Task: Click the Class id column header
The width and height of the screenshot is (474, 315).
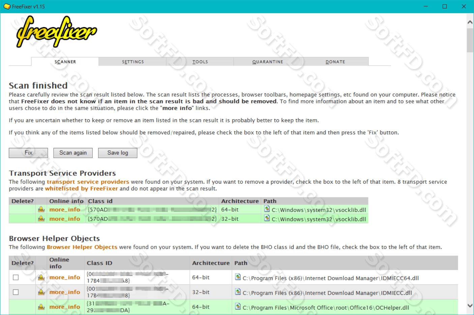Action: pyautogui.click(x=100, y=201)
